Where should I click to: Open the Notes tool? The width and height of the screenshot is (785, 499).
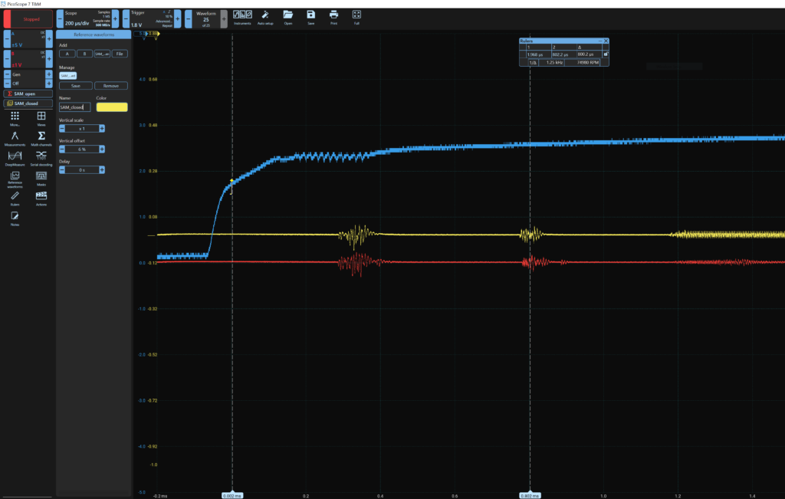pyautogui.click(x=15, y=218)
